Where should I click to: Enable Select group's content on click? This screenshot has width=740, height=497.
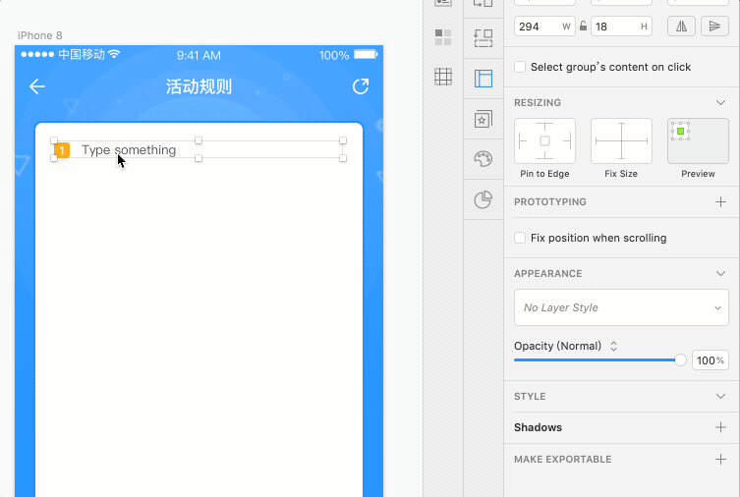click(x=520, y=67)
